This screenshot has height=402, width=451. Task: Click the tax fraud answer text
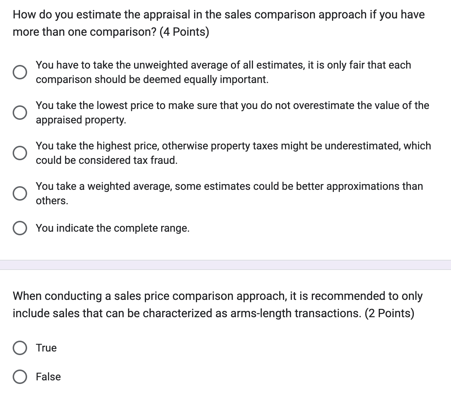(x=233, y=153)
